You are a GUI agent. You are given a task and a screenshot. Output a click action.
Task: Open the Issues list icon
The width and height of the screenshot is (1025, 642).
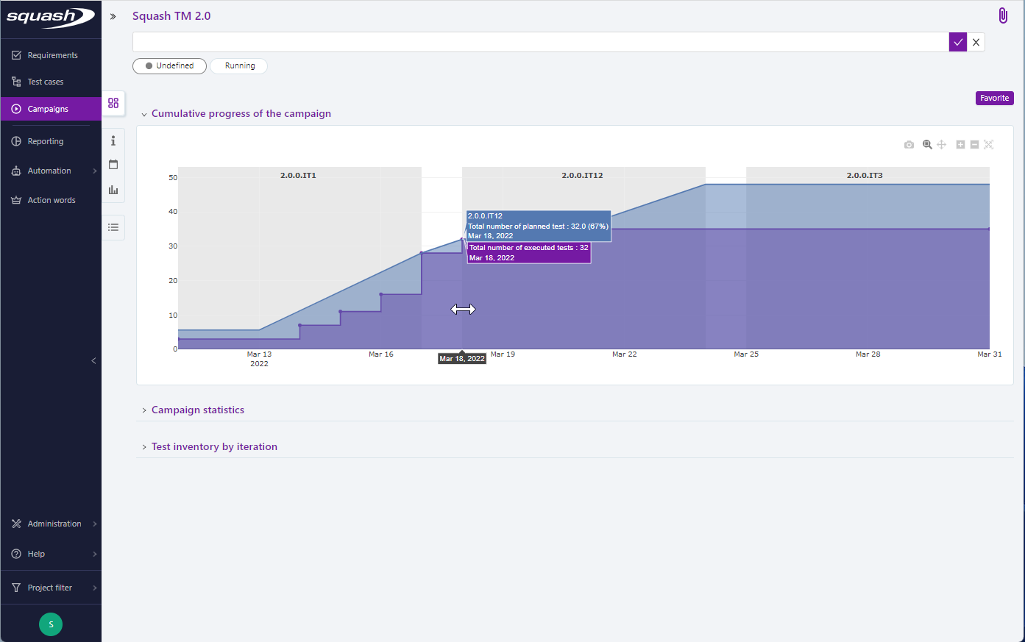(x=113, y=227)
